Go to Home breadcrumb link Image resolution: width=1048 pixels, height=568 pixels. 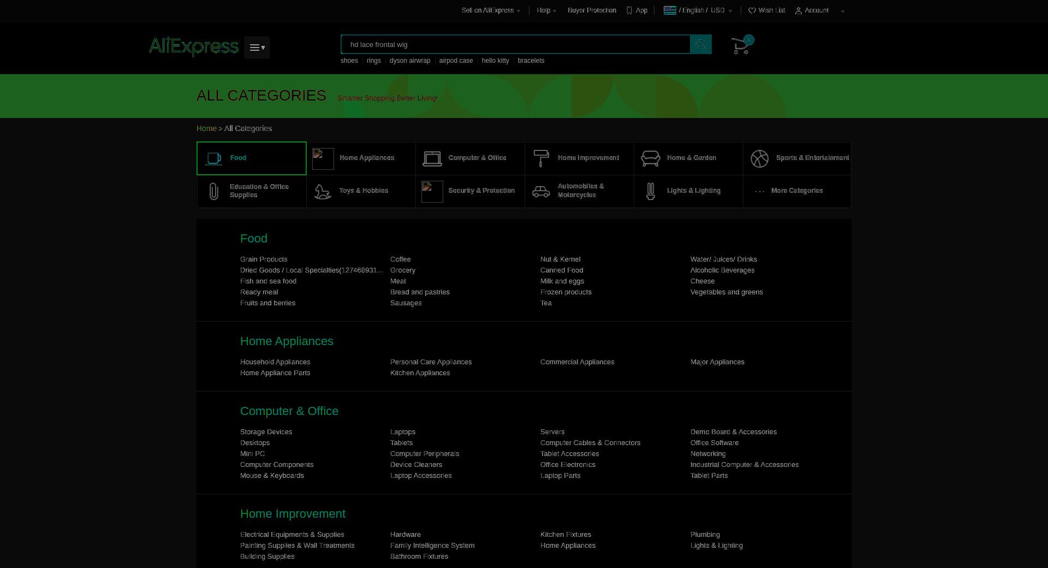(206, 128)
